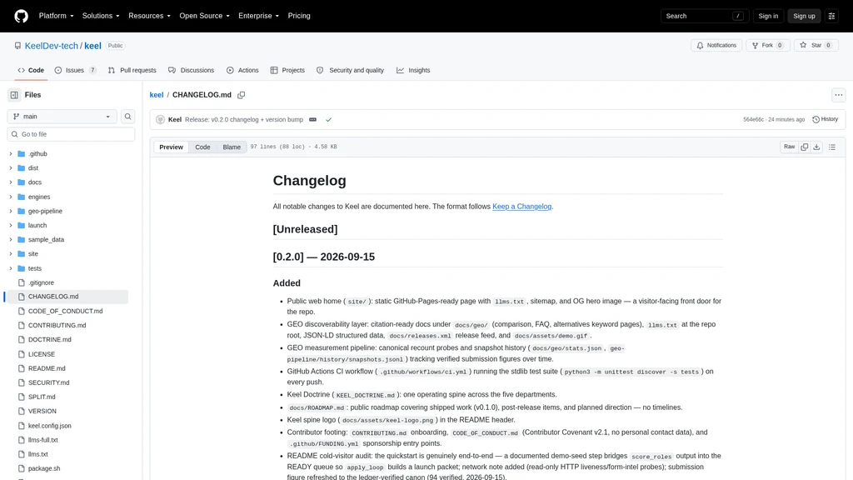Open the Enterprise menu
The width and height of the screenshot is (853, 480).
point(258,16)
